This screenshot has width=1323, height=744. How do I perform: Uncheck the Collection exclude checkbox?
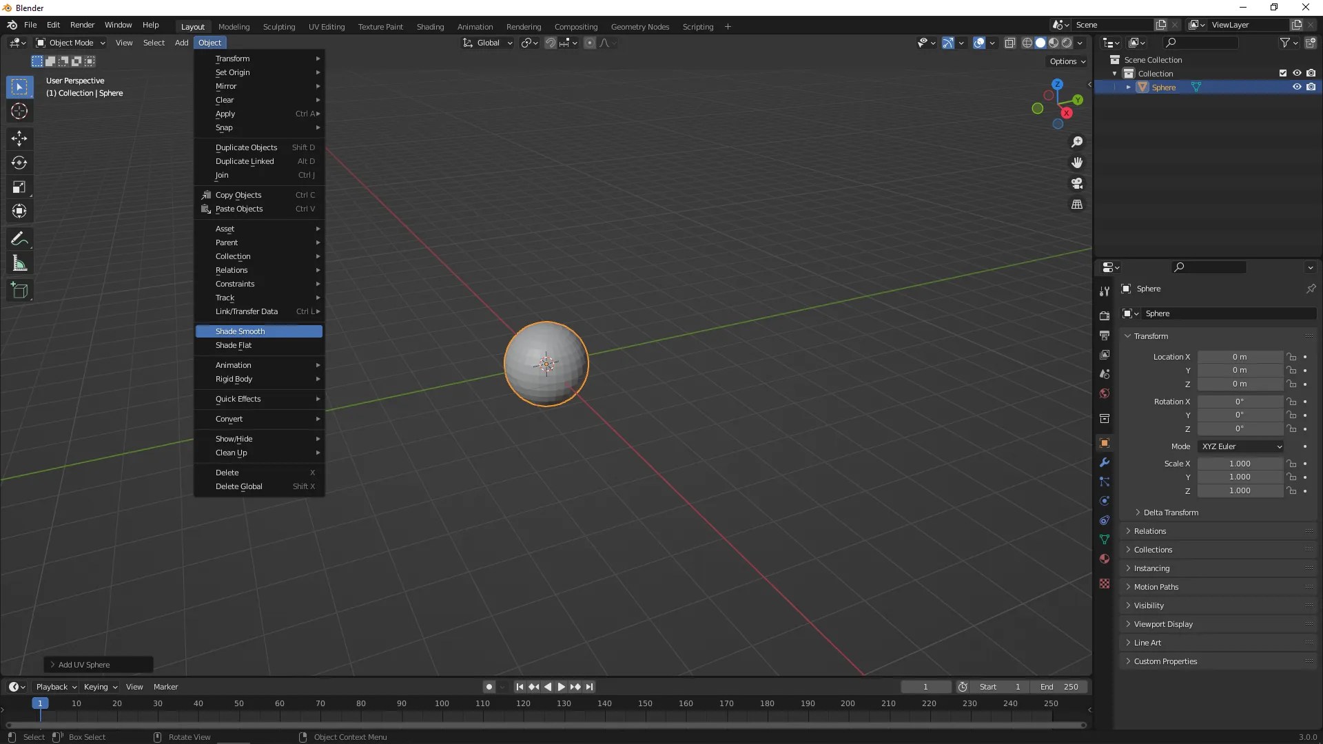pyautogui.click(x=1282, y=74)
